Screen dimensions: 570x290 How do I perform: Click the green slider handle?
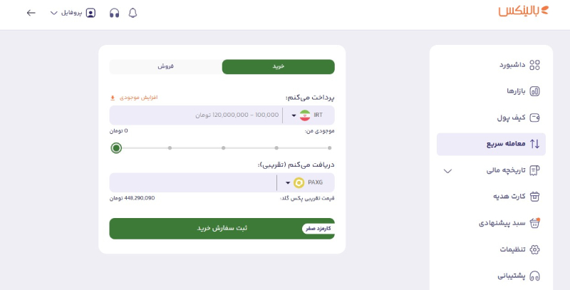point(116,148)
